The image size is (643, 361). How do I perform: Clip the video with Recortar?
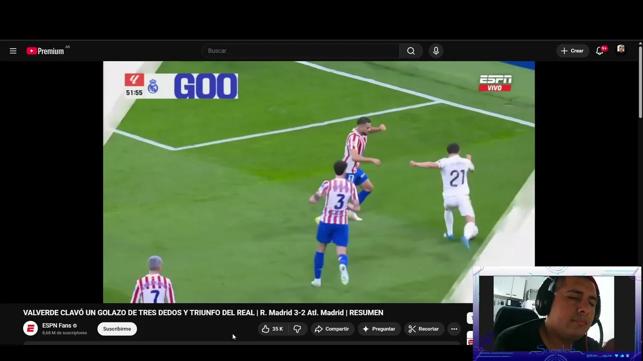click(x=424, y=329)
